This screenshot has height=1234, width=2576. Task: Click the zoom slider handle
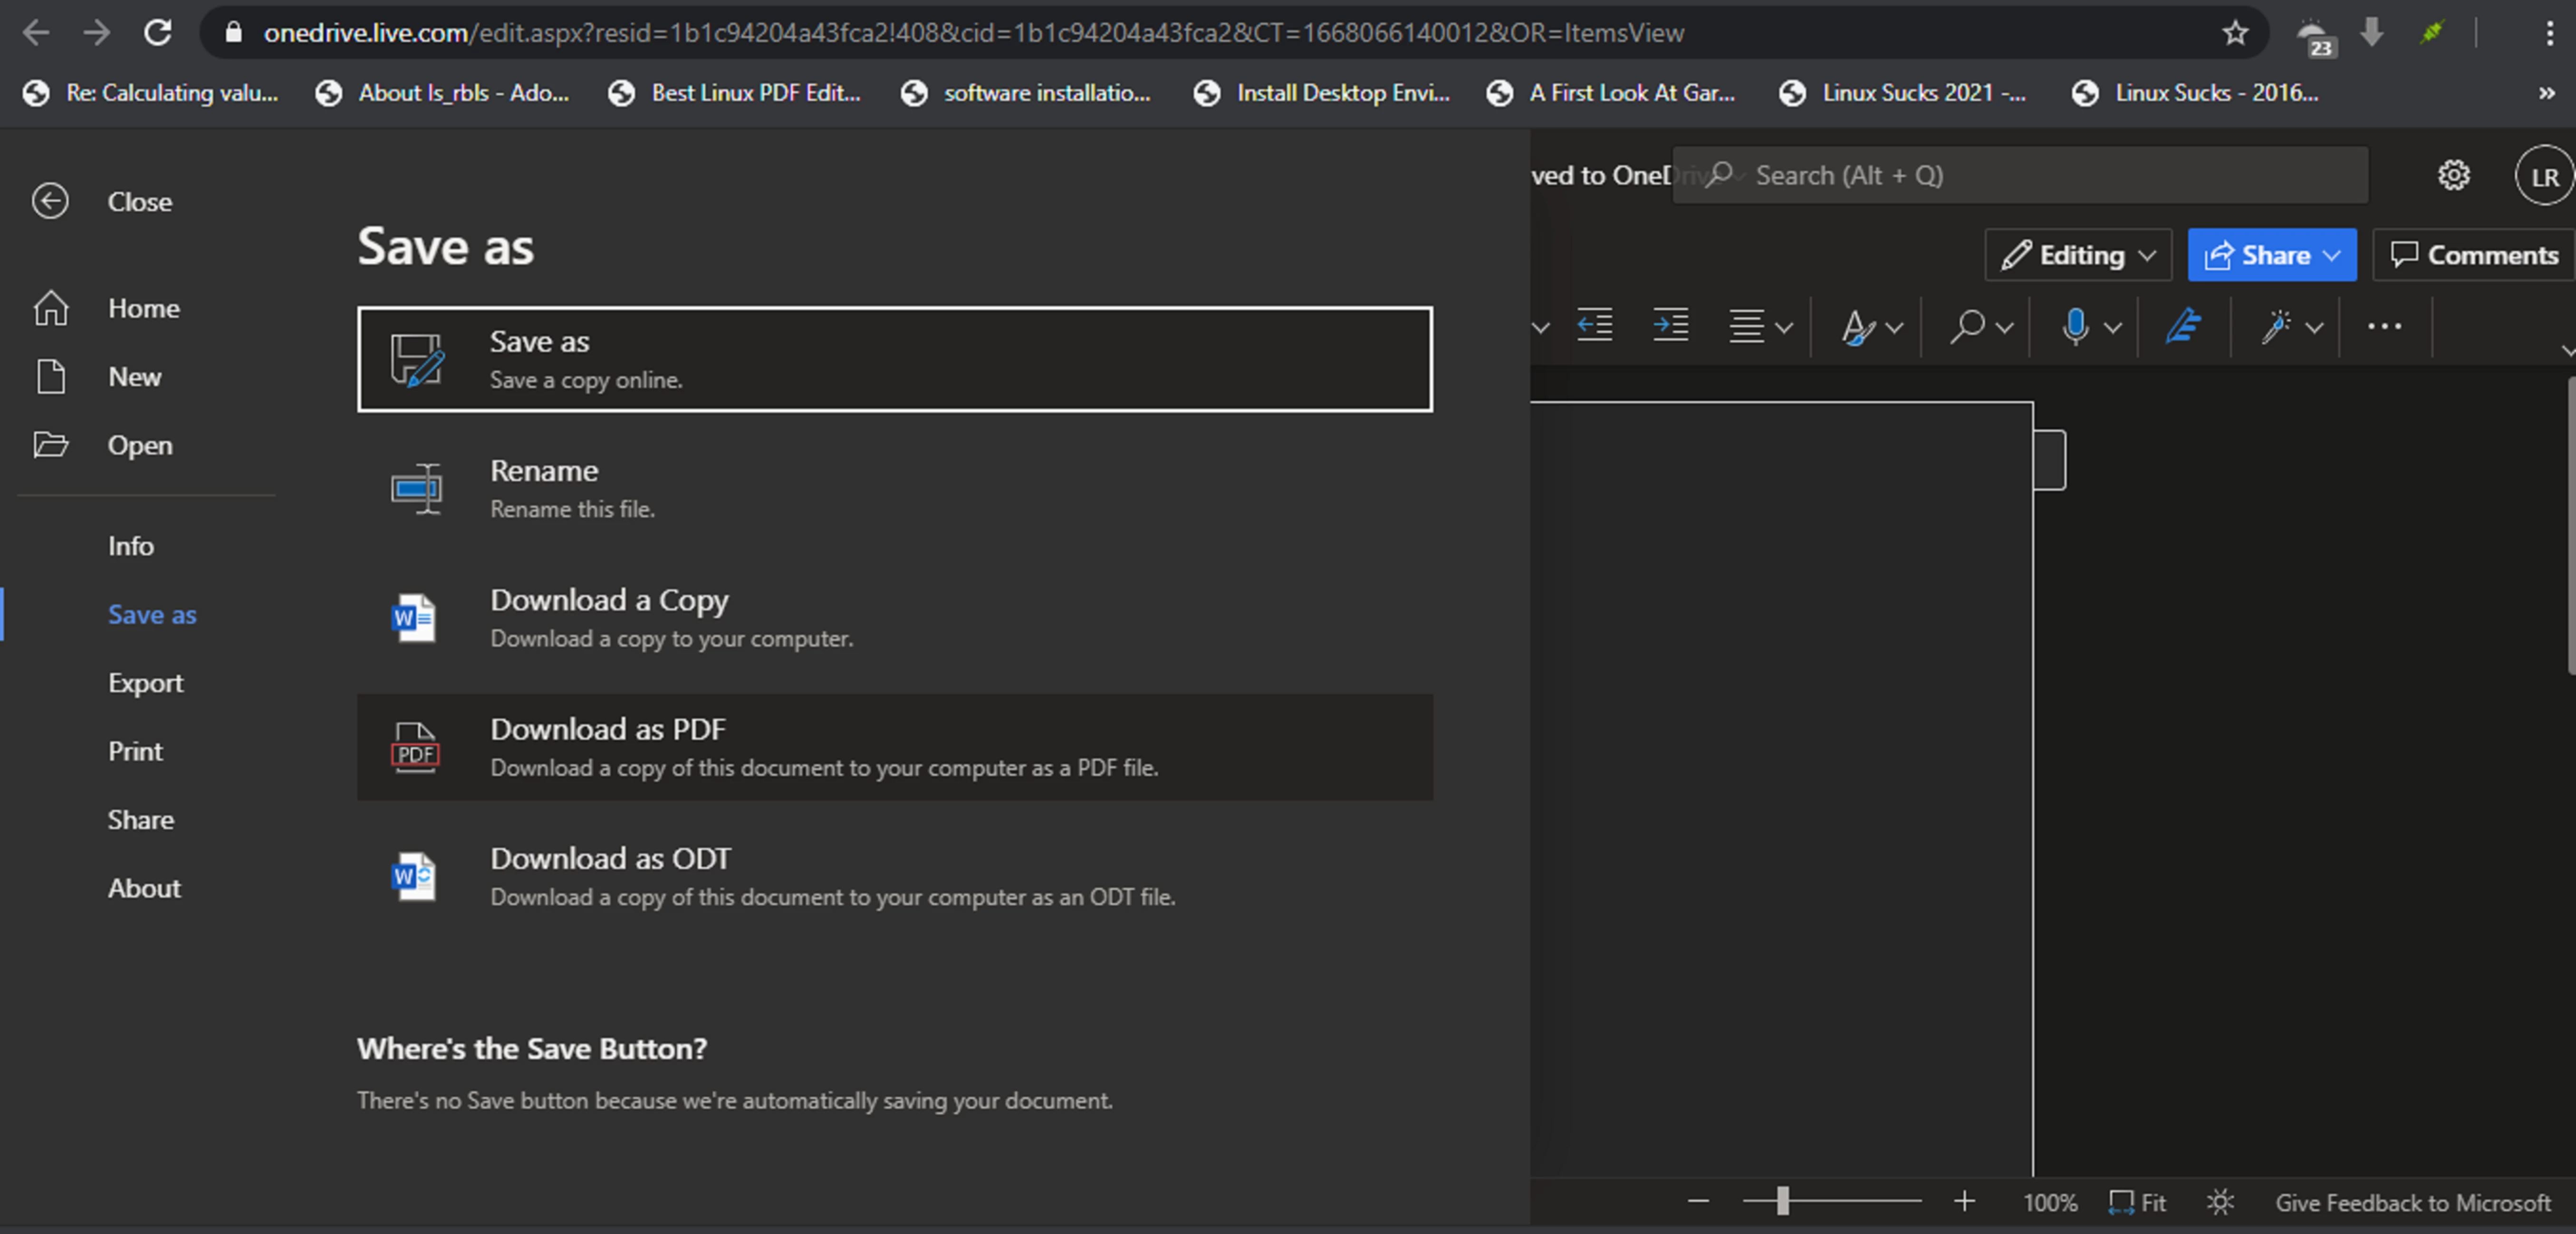pyautogui.click(x=1782, y=1201)
